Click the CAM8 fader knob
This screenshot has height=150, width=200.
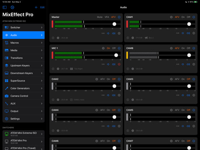[189, 55]
